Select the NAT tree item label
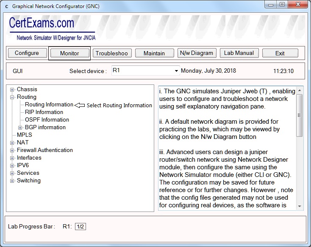311x247 pixels. tap(22, 142)
